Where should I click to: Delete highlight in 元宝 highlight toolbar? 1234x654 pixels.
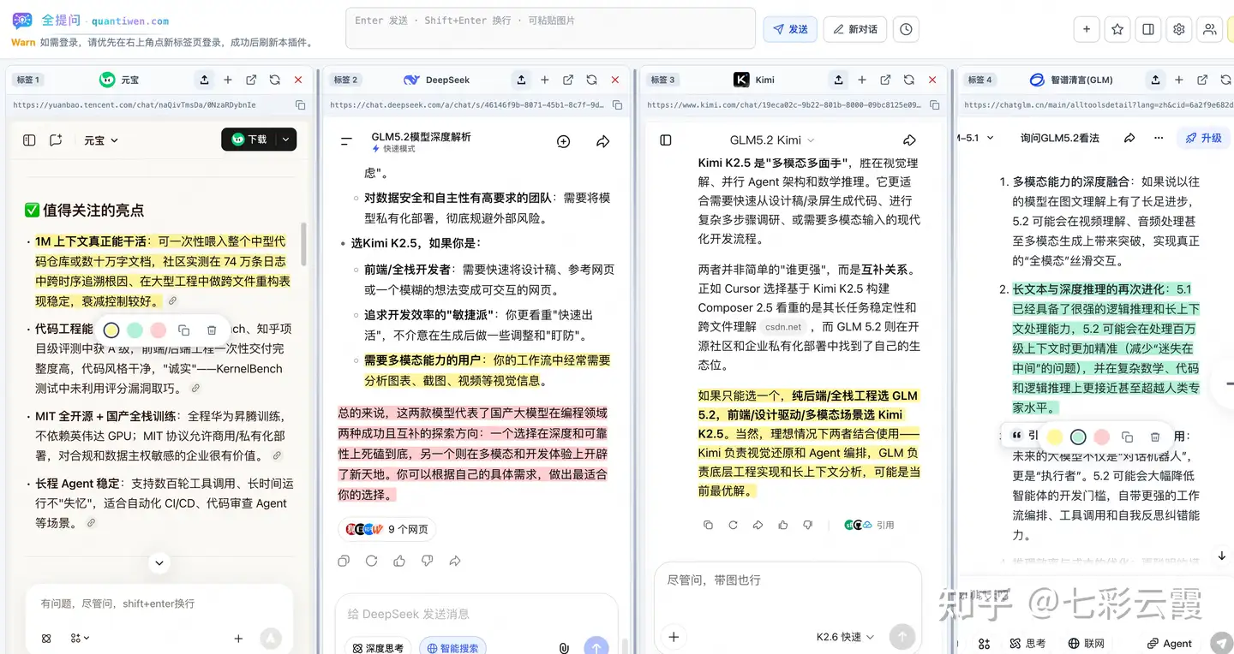click(212, 330)
